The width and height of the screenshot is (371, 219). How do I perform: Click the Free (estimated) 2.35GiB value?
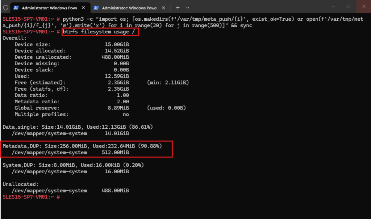pos(118,83)
